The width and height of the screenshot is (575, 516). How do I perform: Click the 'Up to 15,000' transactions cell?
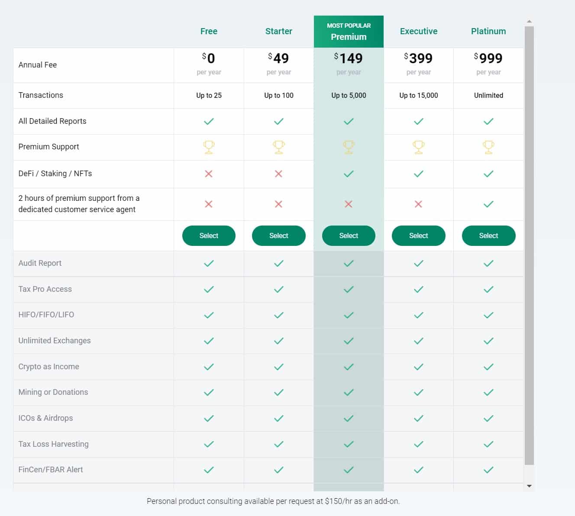419,95
